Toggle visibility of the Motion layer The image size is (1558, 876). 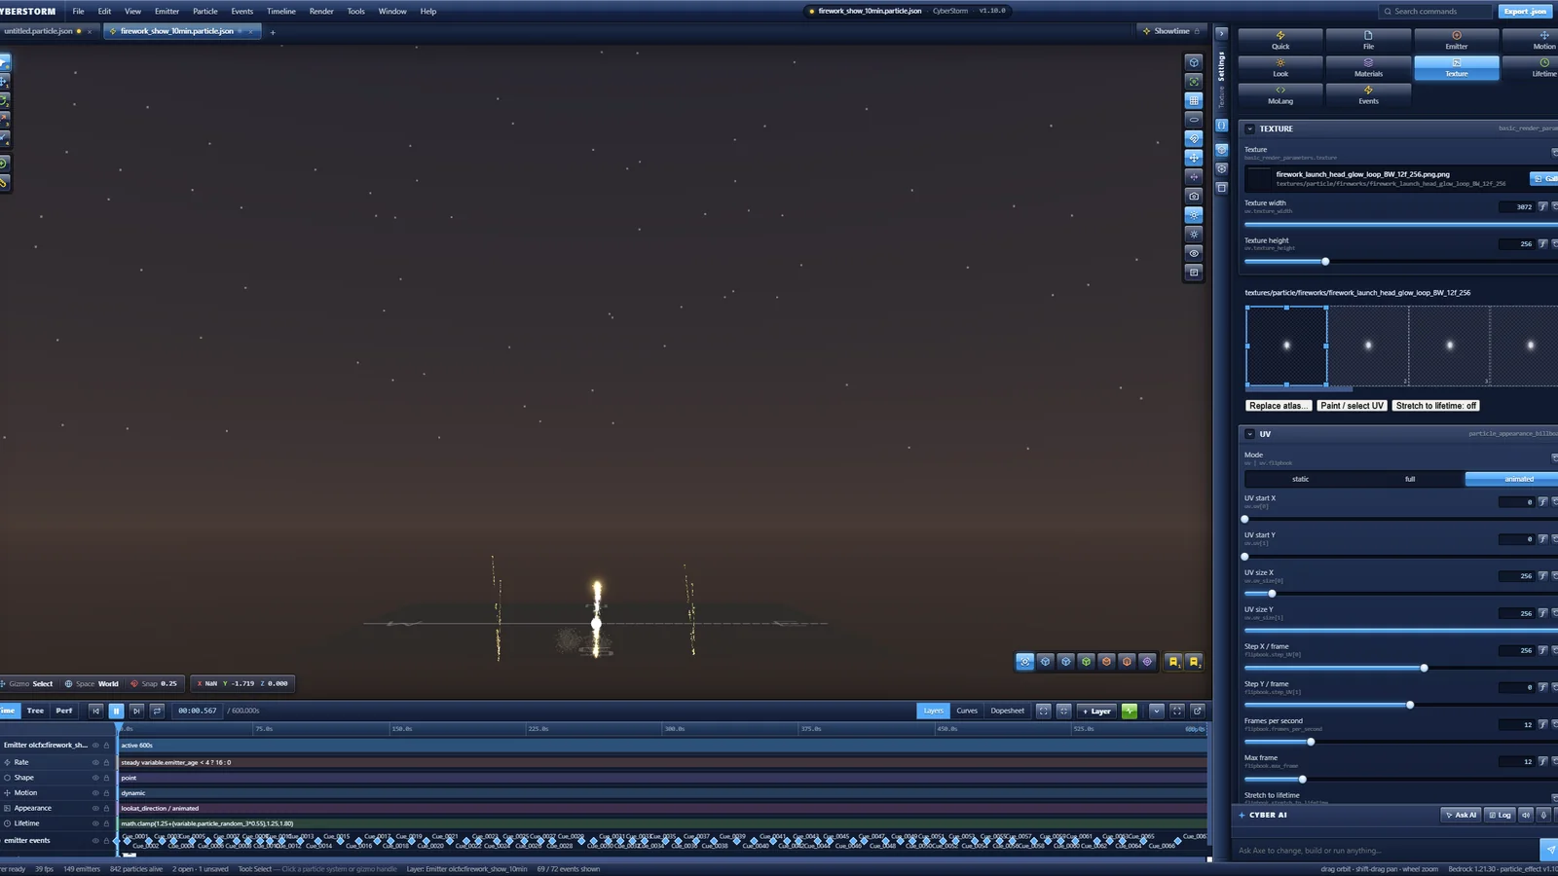(95, 793)
